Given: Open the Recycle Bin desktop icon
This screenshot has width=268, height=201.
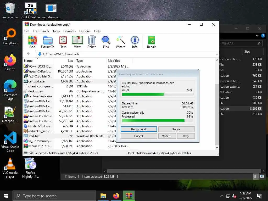Looking at the screenshot, I should 10,10.
